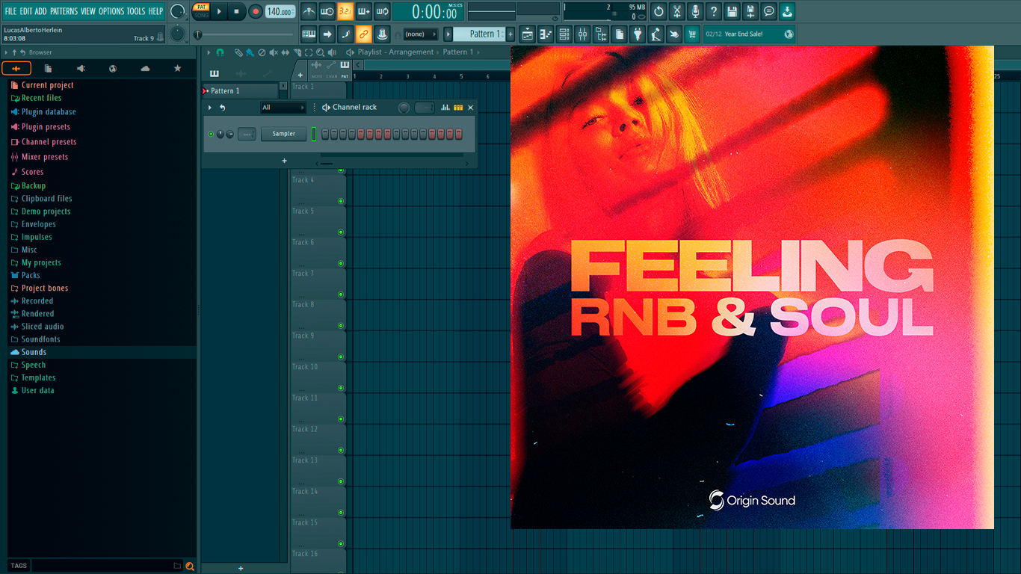This screenshot has height=574, width=1021.
Task: Select the Sampler channel green selector
Action: coord(315,134)
